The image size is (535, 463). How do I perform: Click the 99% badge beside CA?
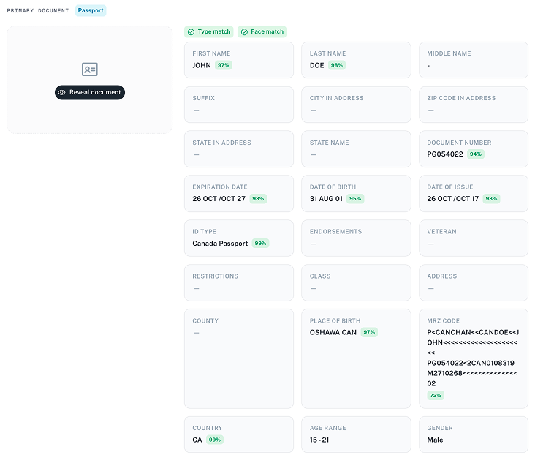click(215, 440)
